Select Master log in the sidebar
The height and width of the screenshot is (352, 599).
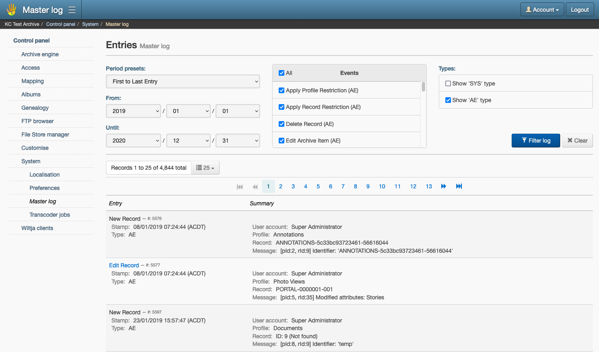[x=42, y=201]
